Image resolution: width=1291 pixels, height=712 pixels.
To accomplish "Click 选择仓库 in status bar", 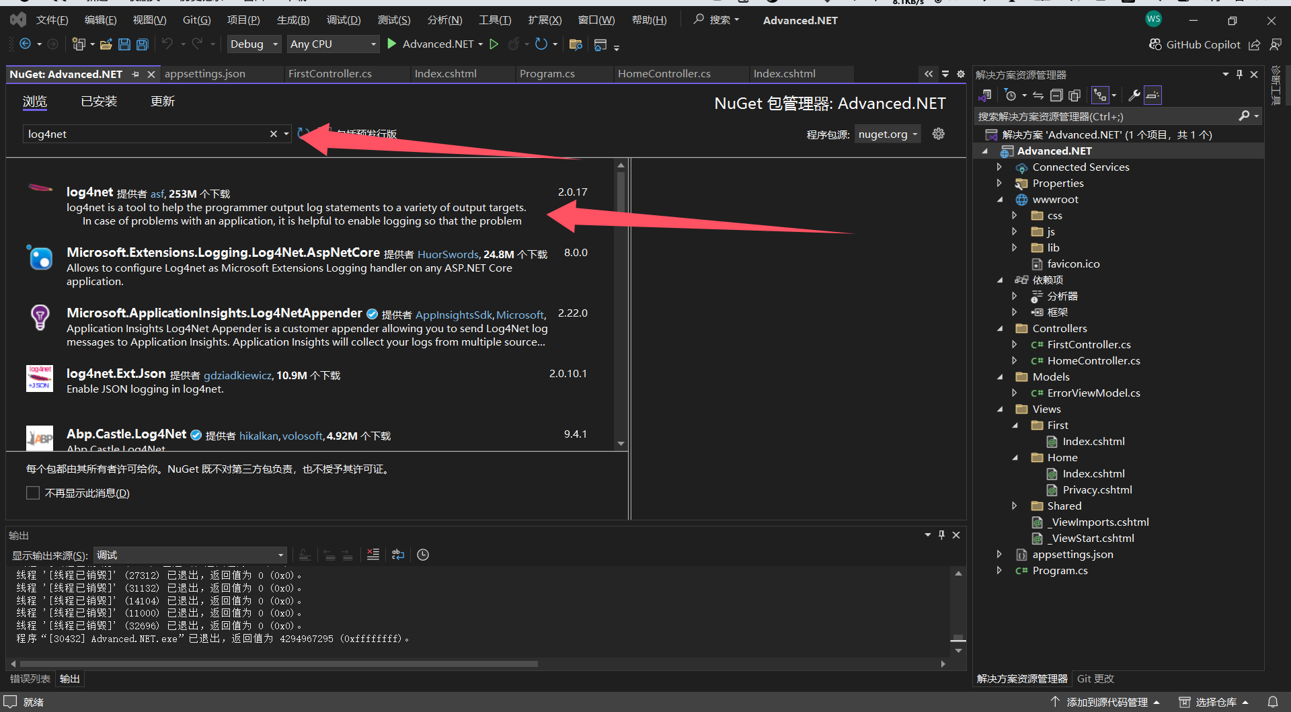I will (1214, 702).
